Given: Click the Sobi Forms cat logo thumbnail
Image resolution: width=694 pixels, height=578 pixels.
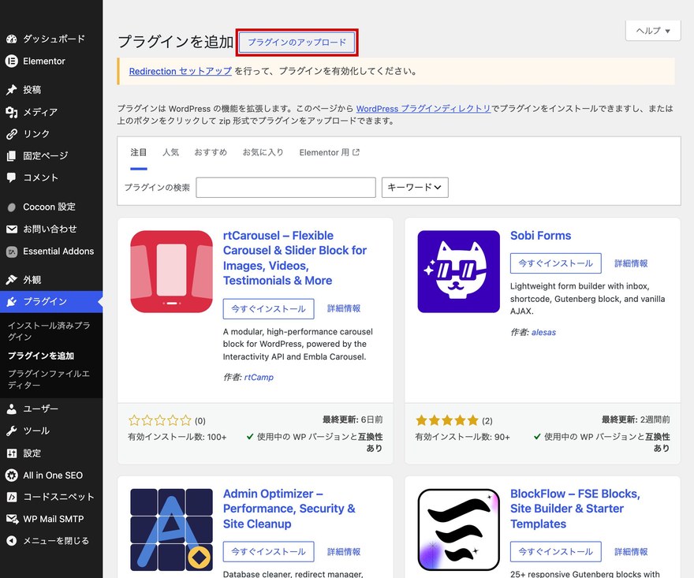Looking at the screenshot, I should click(458, 272).
